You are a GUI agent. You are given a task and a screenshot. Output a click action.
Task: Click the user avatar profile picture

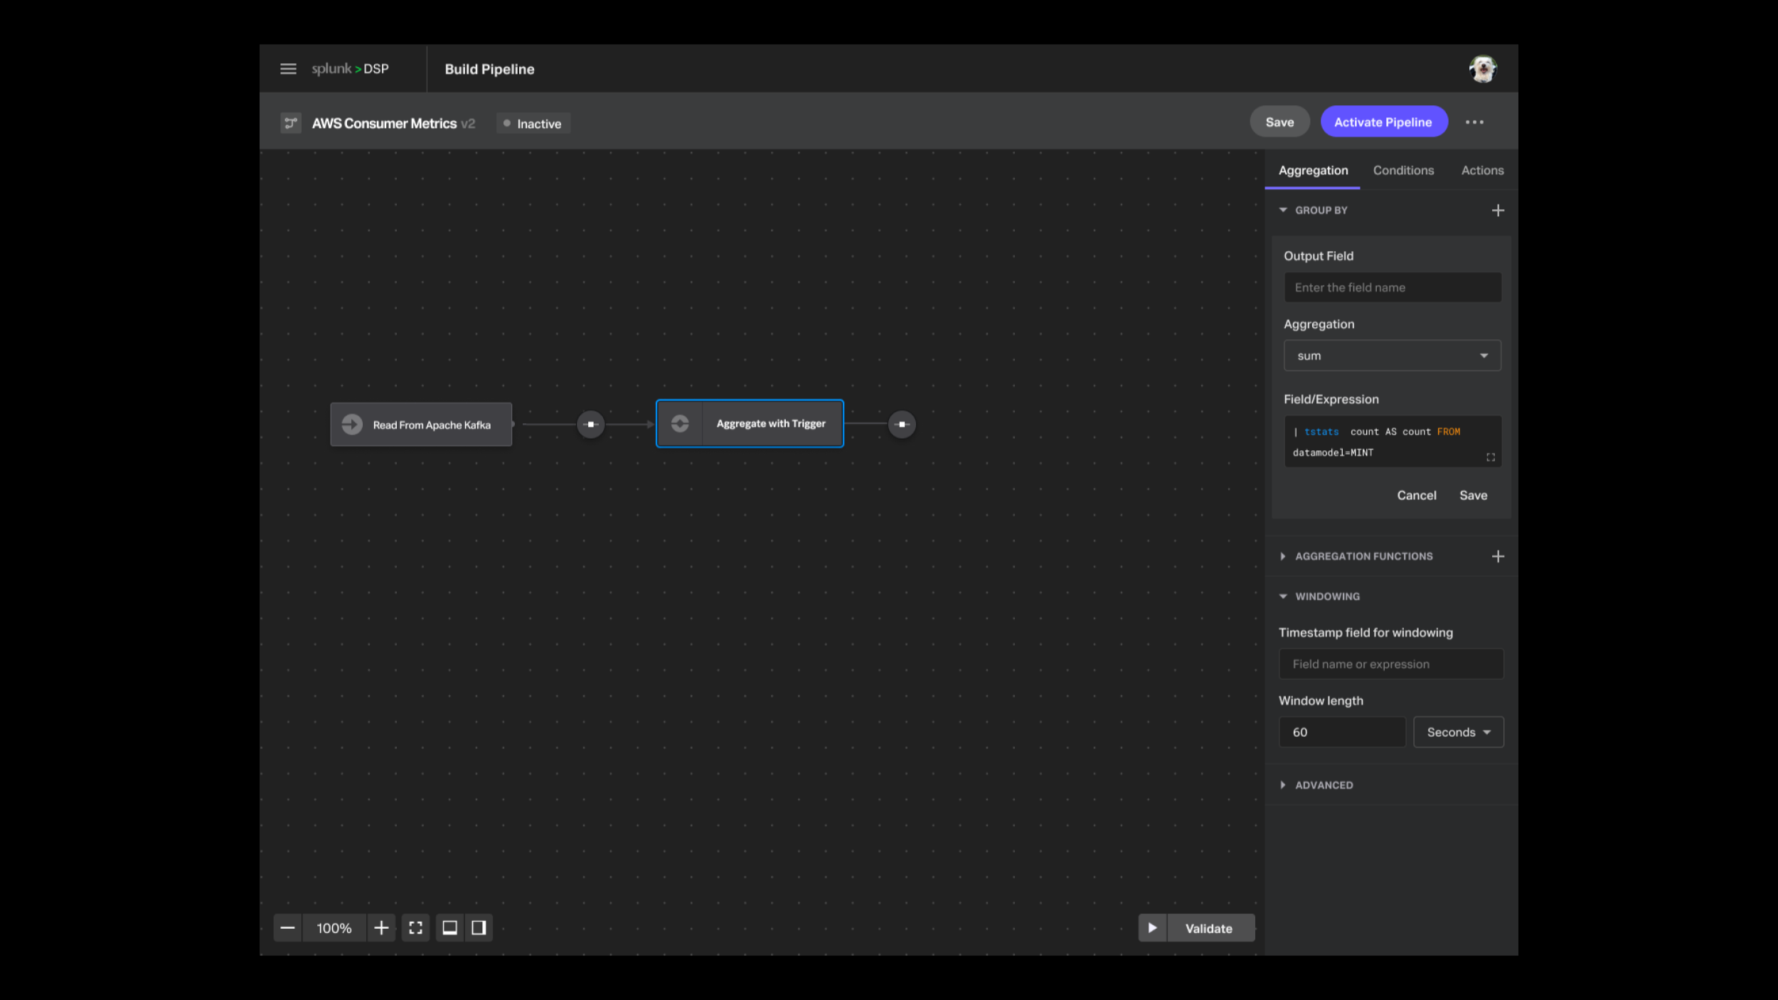(1483, 69)
